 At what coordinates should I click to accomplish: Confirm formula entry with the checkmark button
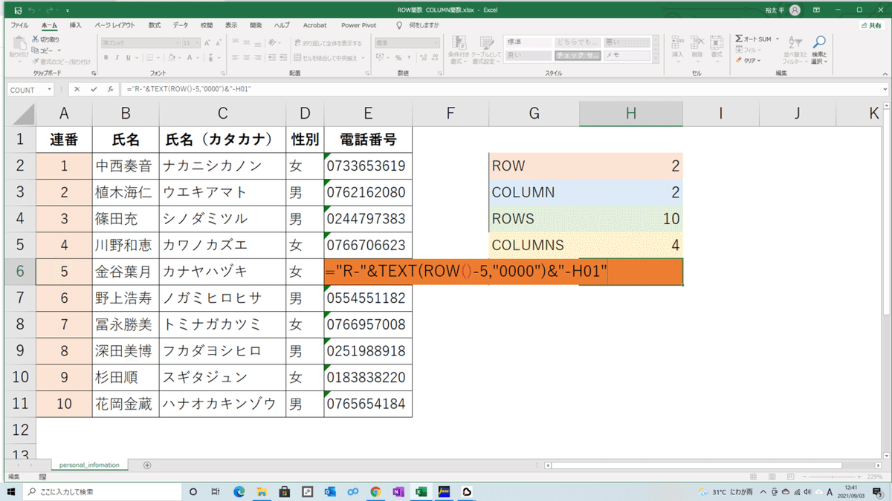tap(94, 89)
